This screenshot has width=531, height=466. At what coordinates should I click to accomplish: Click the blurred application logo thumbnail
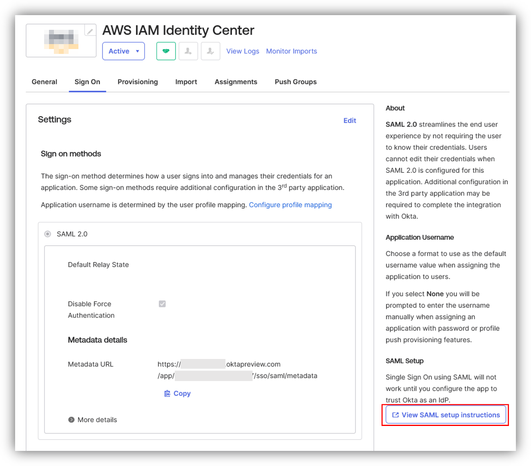click(x=61, y=41)
